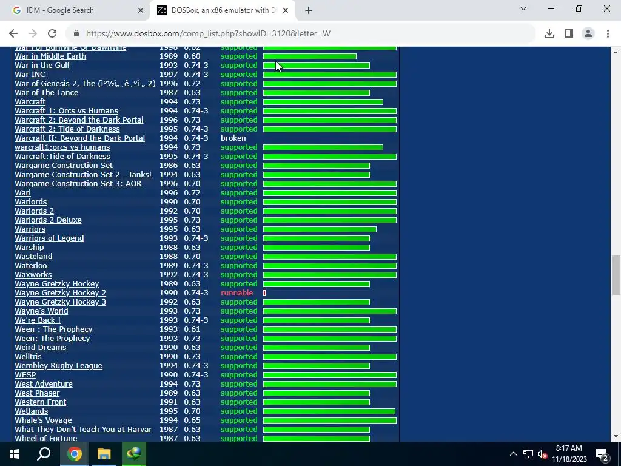The image size is (621, 466).
Task: View site security lock info
Action: [x=76, y=33]
